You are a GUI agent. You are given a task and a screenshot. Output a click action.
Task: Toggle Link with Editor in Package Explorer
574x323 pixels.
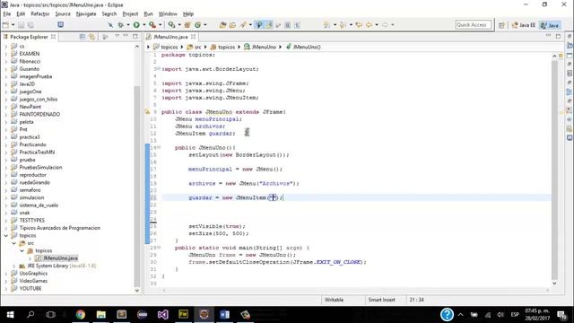[x=91, y=37]
